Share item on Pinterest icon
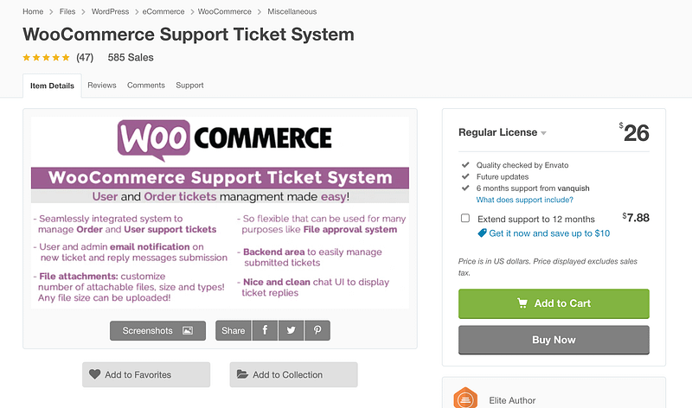The width and height of the screenshot is (692, 408). pos(317,330)
